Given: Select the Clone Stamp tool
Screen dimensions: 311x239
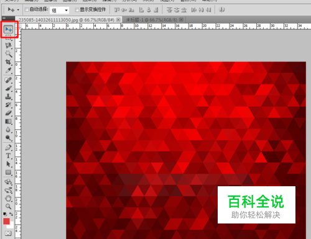Looking at the screenshot, I should coord(8,97).
